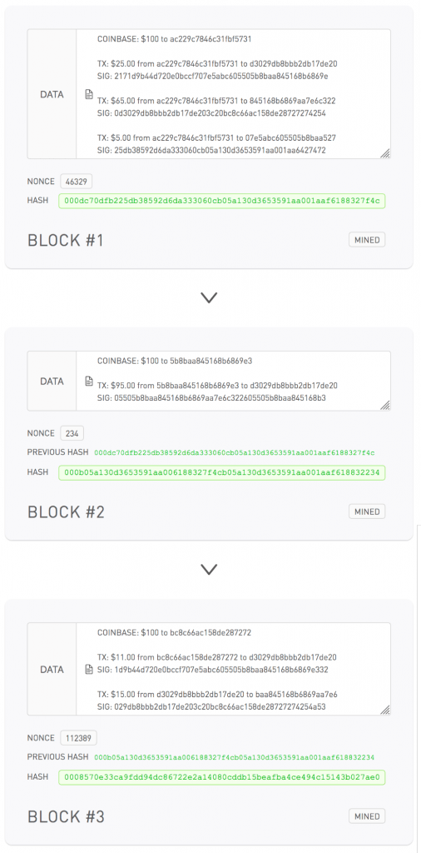Viewport: 421px width, 853px height.
Task: Select the nonce field showing 46329
Action: point(76,182)
